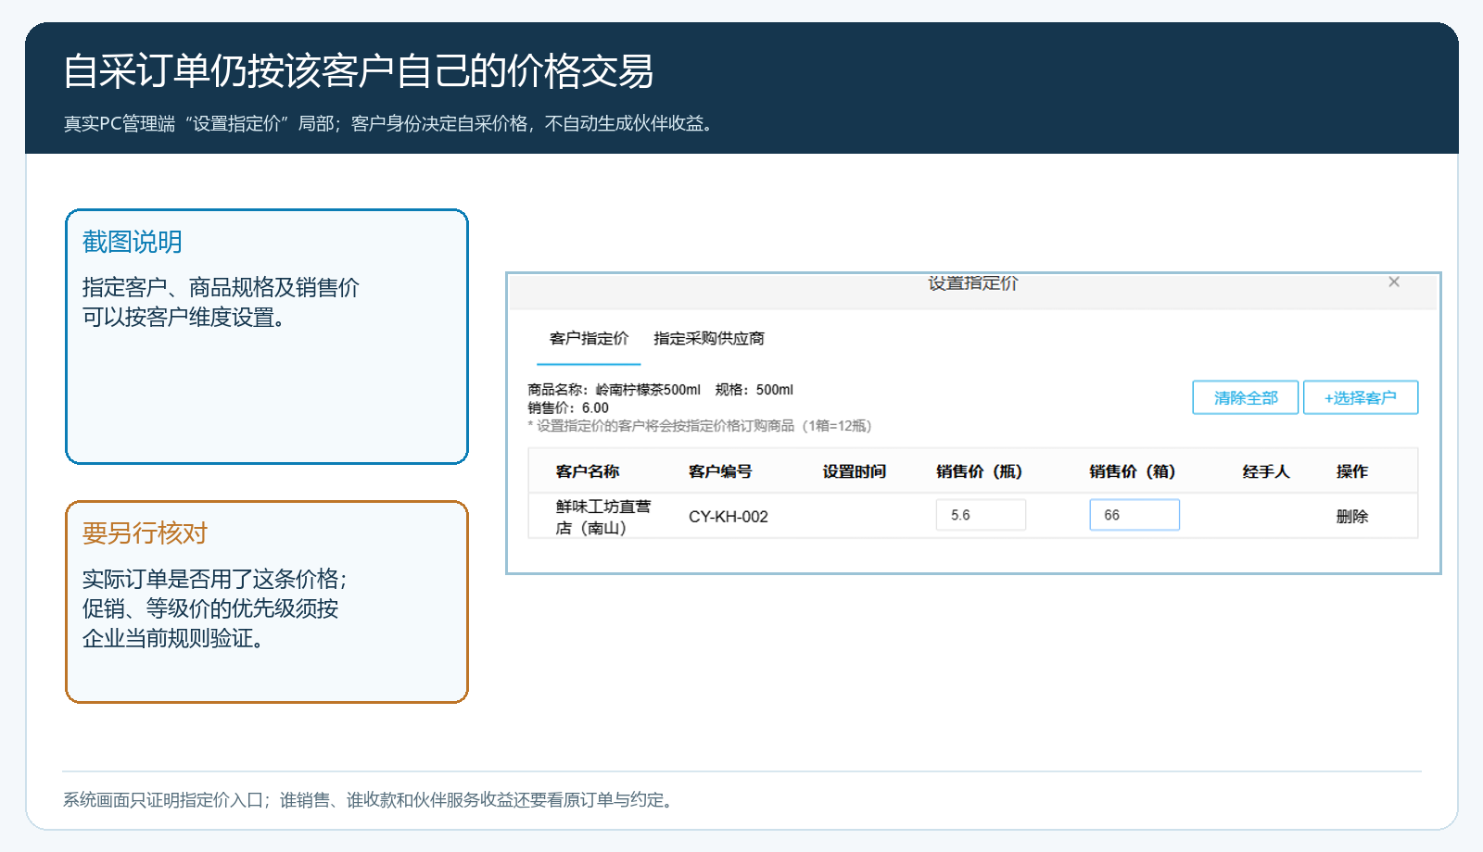Click the 设置指定价 dialog title
The image size is (1483, 852).
973,283
